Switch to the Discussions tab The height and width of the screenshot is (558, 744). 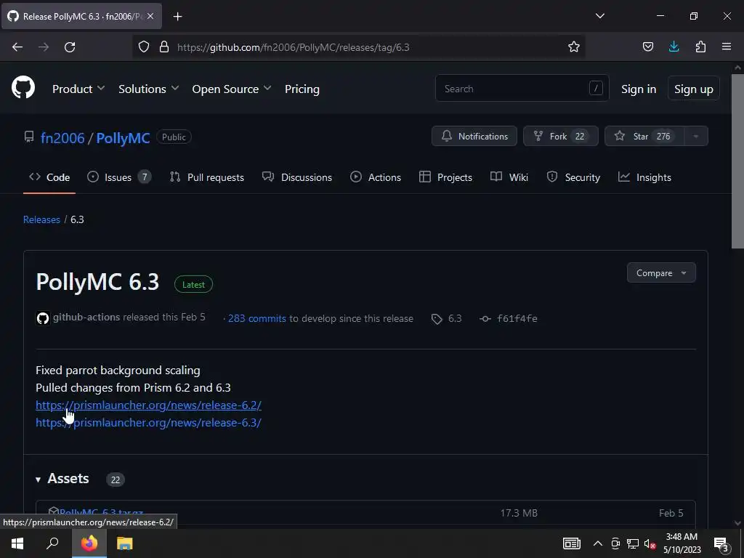point(297,177)
